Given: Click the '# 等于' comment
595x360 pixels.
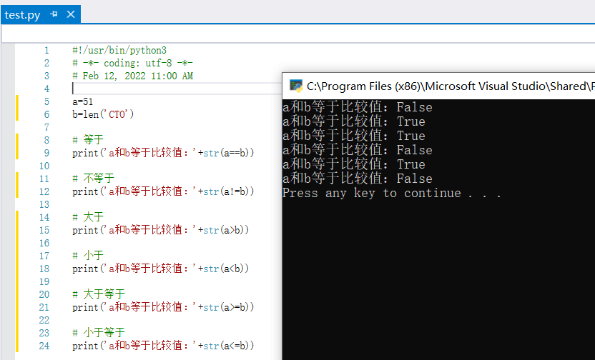Looking at the screenshot, I should tap(88, 140).
